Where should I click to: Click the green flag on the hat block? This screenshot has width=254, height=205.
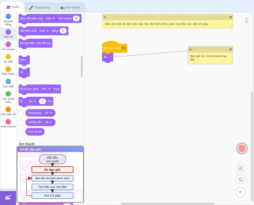123,48
